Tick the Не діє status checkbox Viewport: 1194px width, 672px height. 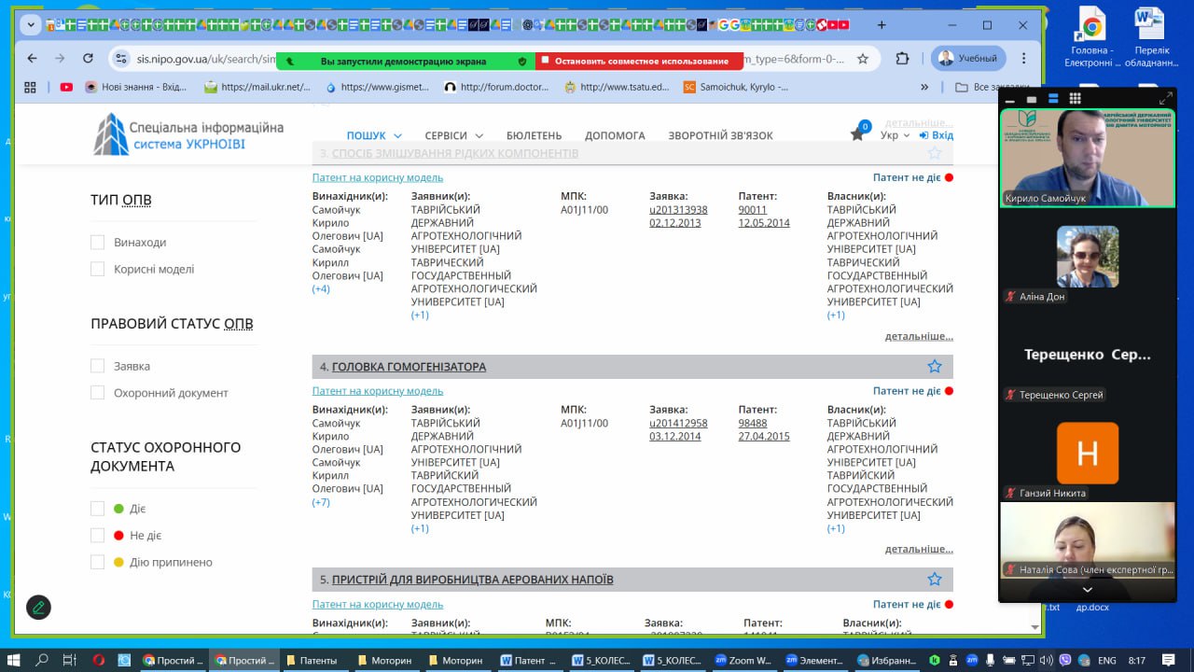click(x=97, y=536)
